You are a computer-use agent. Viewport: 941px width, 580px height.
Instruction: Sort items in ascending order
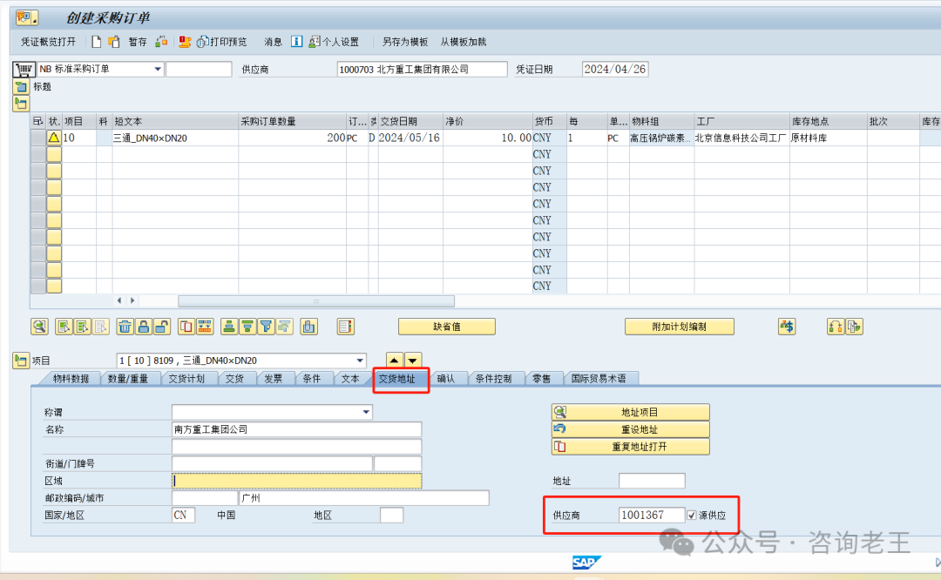pos(228,327)
